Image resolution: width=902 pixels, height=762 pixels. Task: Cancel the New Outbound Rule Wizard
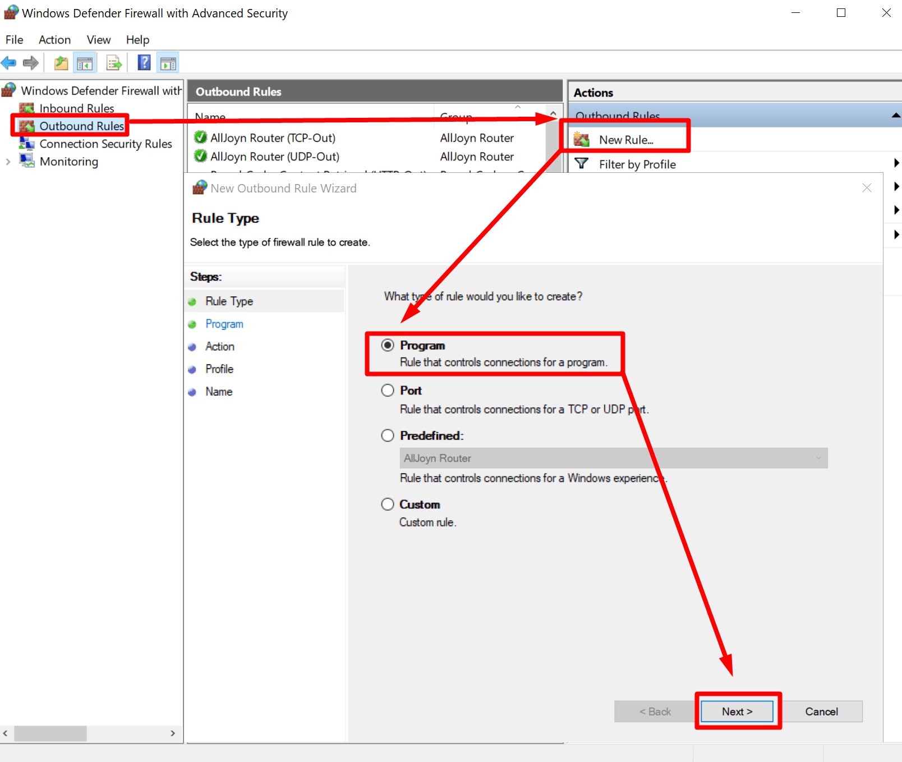click(x=821, y=711)
